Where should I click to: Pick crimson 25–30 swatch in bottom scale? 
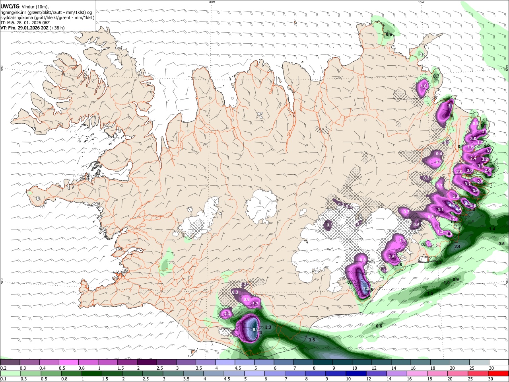point(477,373)
